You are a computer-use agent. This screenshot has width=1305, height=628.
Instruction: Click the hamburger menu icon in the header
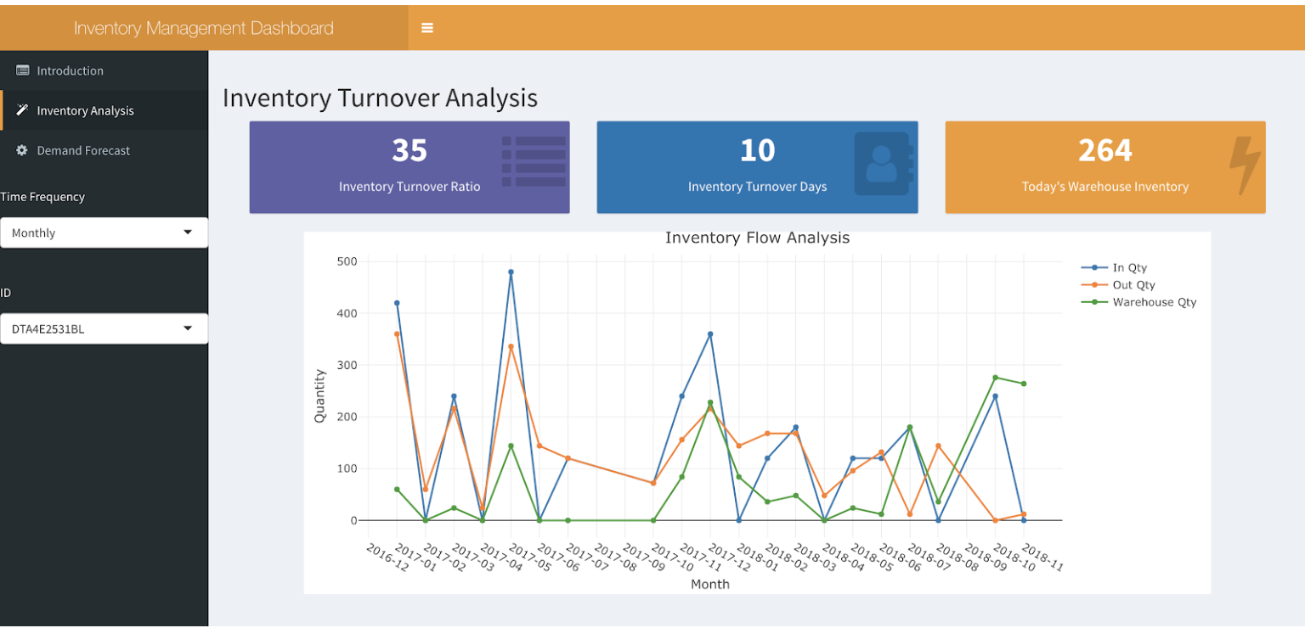(x=427, y=27)
